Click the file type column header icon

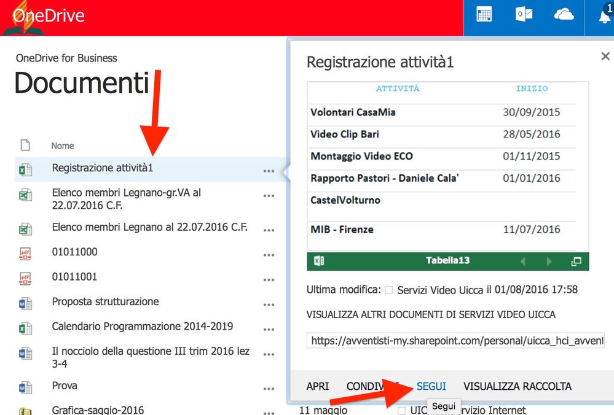click(25, 145)
